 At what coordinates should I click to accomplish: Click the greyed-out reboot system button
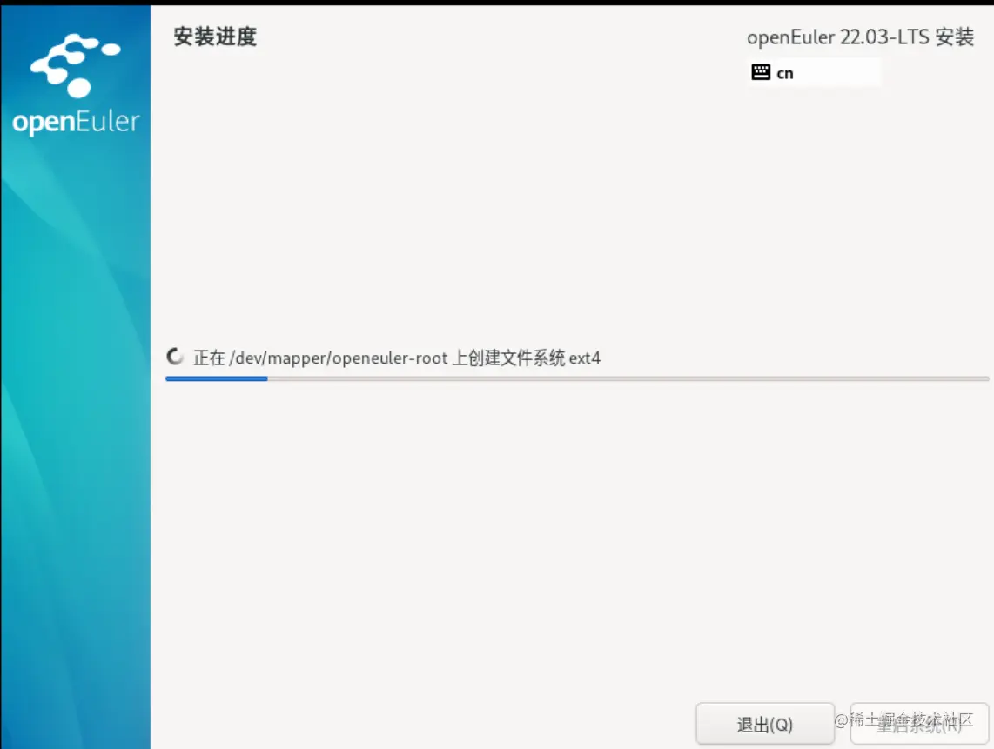pyautogui.click(x=919, y=724)
